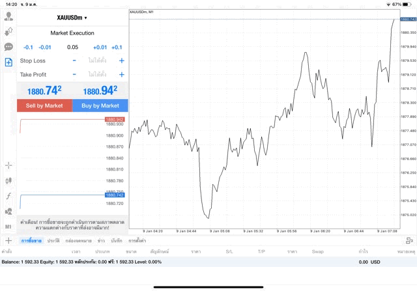This screenshot has height=291, width=417.
Task: Switch to the ข่าว tab
Action: pyautogui.click(x=101, y=241)
